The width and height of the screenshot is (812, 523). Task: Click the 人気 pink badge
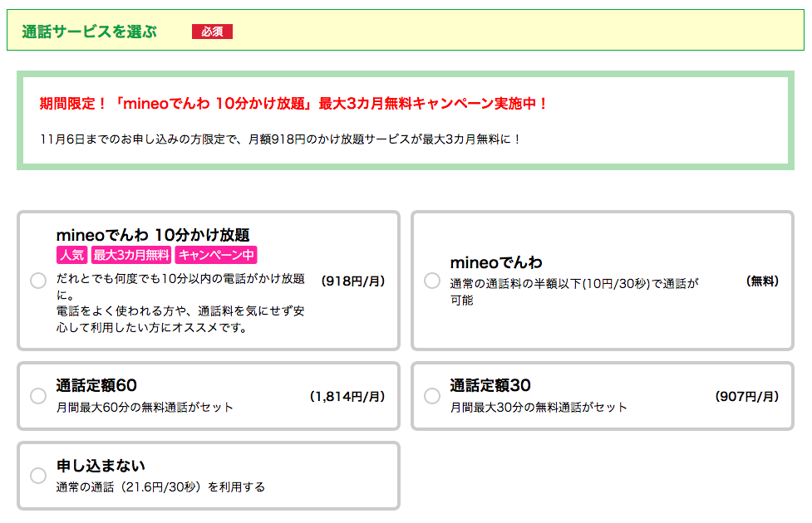72,255
